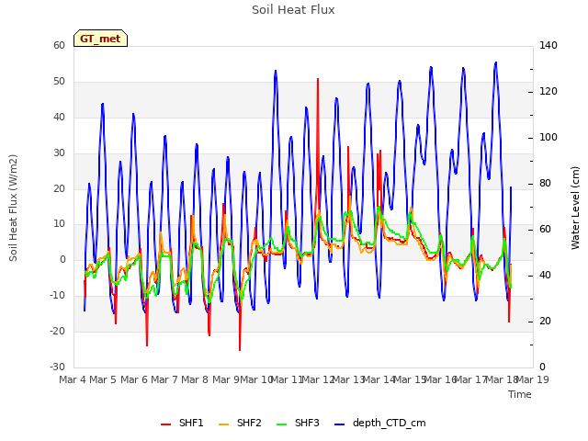Screen dimensions: 588x441
Task: Click the Mar 19 x-axis tick label
Action: coord(532,379)
